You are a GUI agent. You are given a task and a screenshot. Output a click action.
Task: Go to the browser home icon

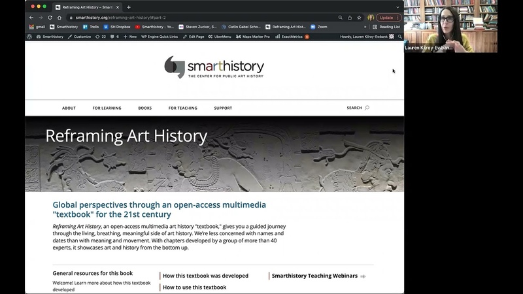(x=59, y=18)
